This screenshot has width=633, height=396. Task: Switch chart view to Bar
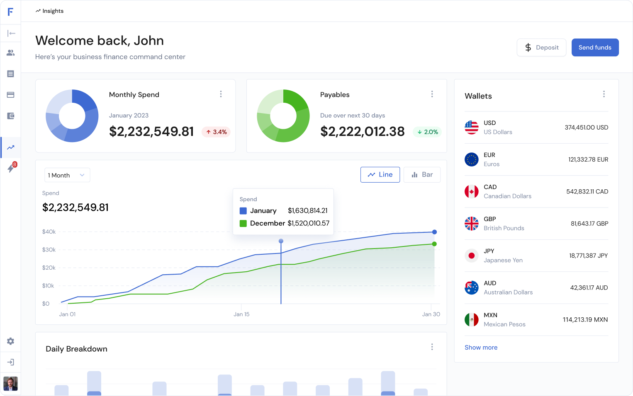coord(422,174)
